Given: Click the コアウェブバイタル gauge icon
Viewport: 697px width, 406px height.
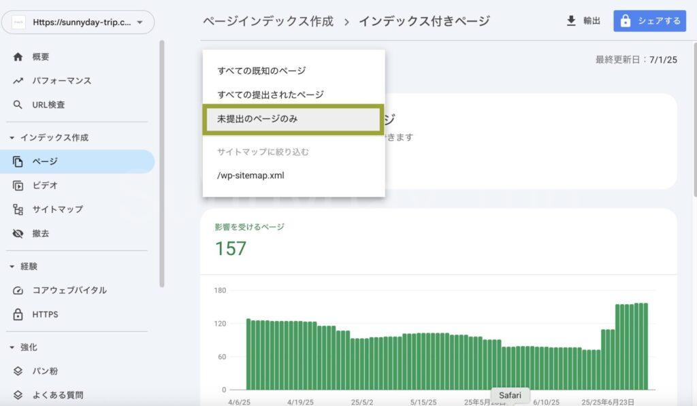Looking at the screenshot, I should click(x=18, y=290).
